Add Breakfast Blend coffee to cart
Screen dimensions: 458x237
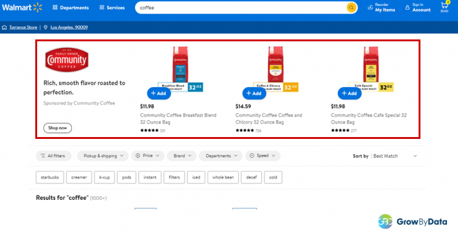pos(158,93)
